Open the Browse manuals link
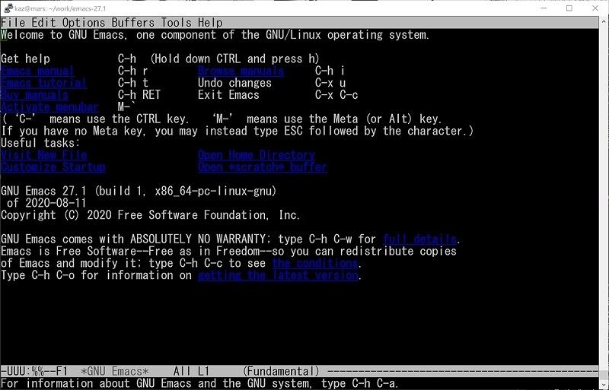The height and width of the screenshot is (390, 609). pos(241,71)
